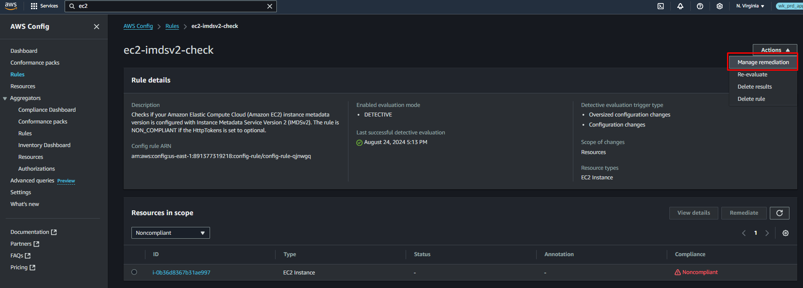Refresh the Resources in scope list
The width and height of the screenshot is (803, 288).
(779, 213)
